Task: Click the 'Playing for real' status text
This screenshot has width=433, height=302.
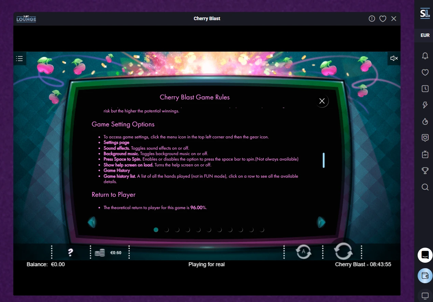Action: (x=207, y=264)
